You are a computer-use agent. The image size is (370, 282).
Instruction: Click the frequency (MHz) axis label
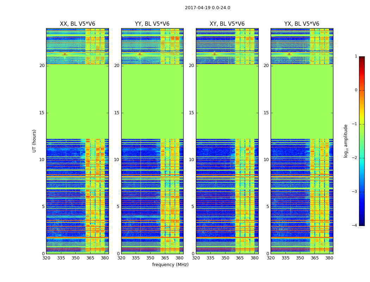[170, 264]
